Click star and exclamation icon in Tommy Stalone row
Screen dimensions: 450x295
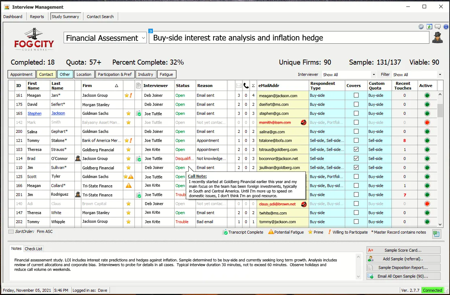click(128, 140)
